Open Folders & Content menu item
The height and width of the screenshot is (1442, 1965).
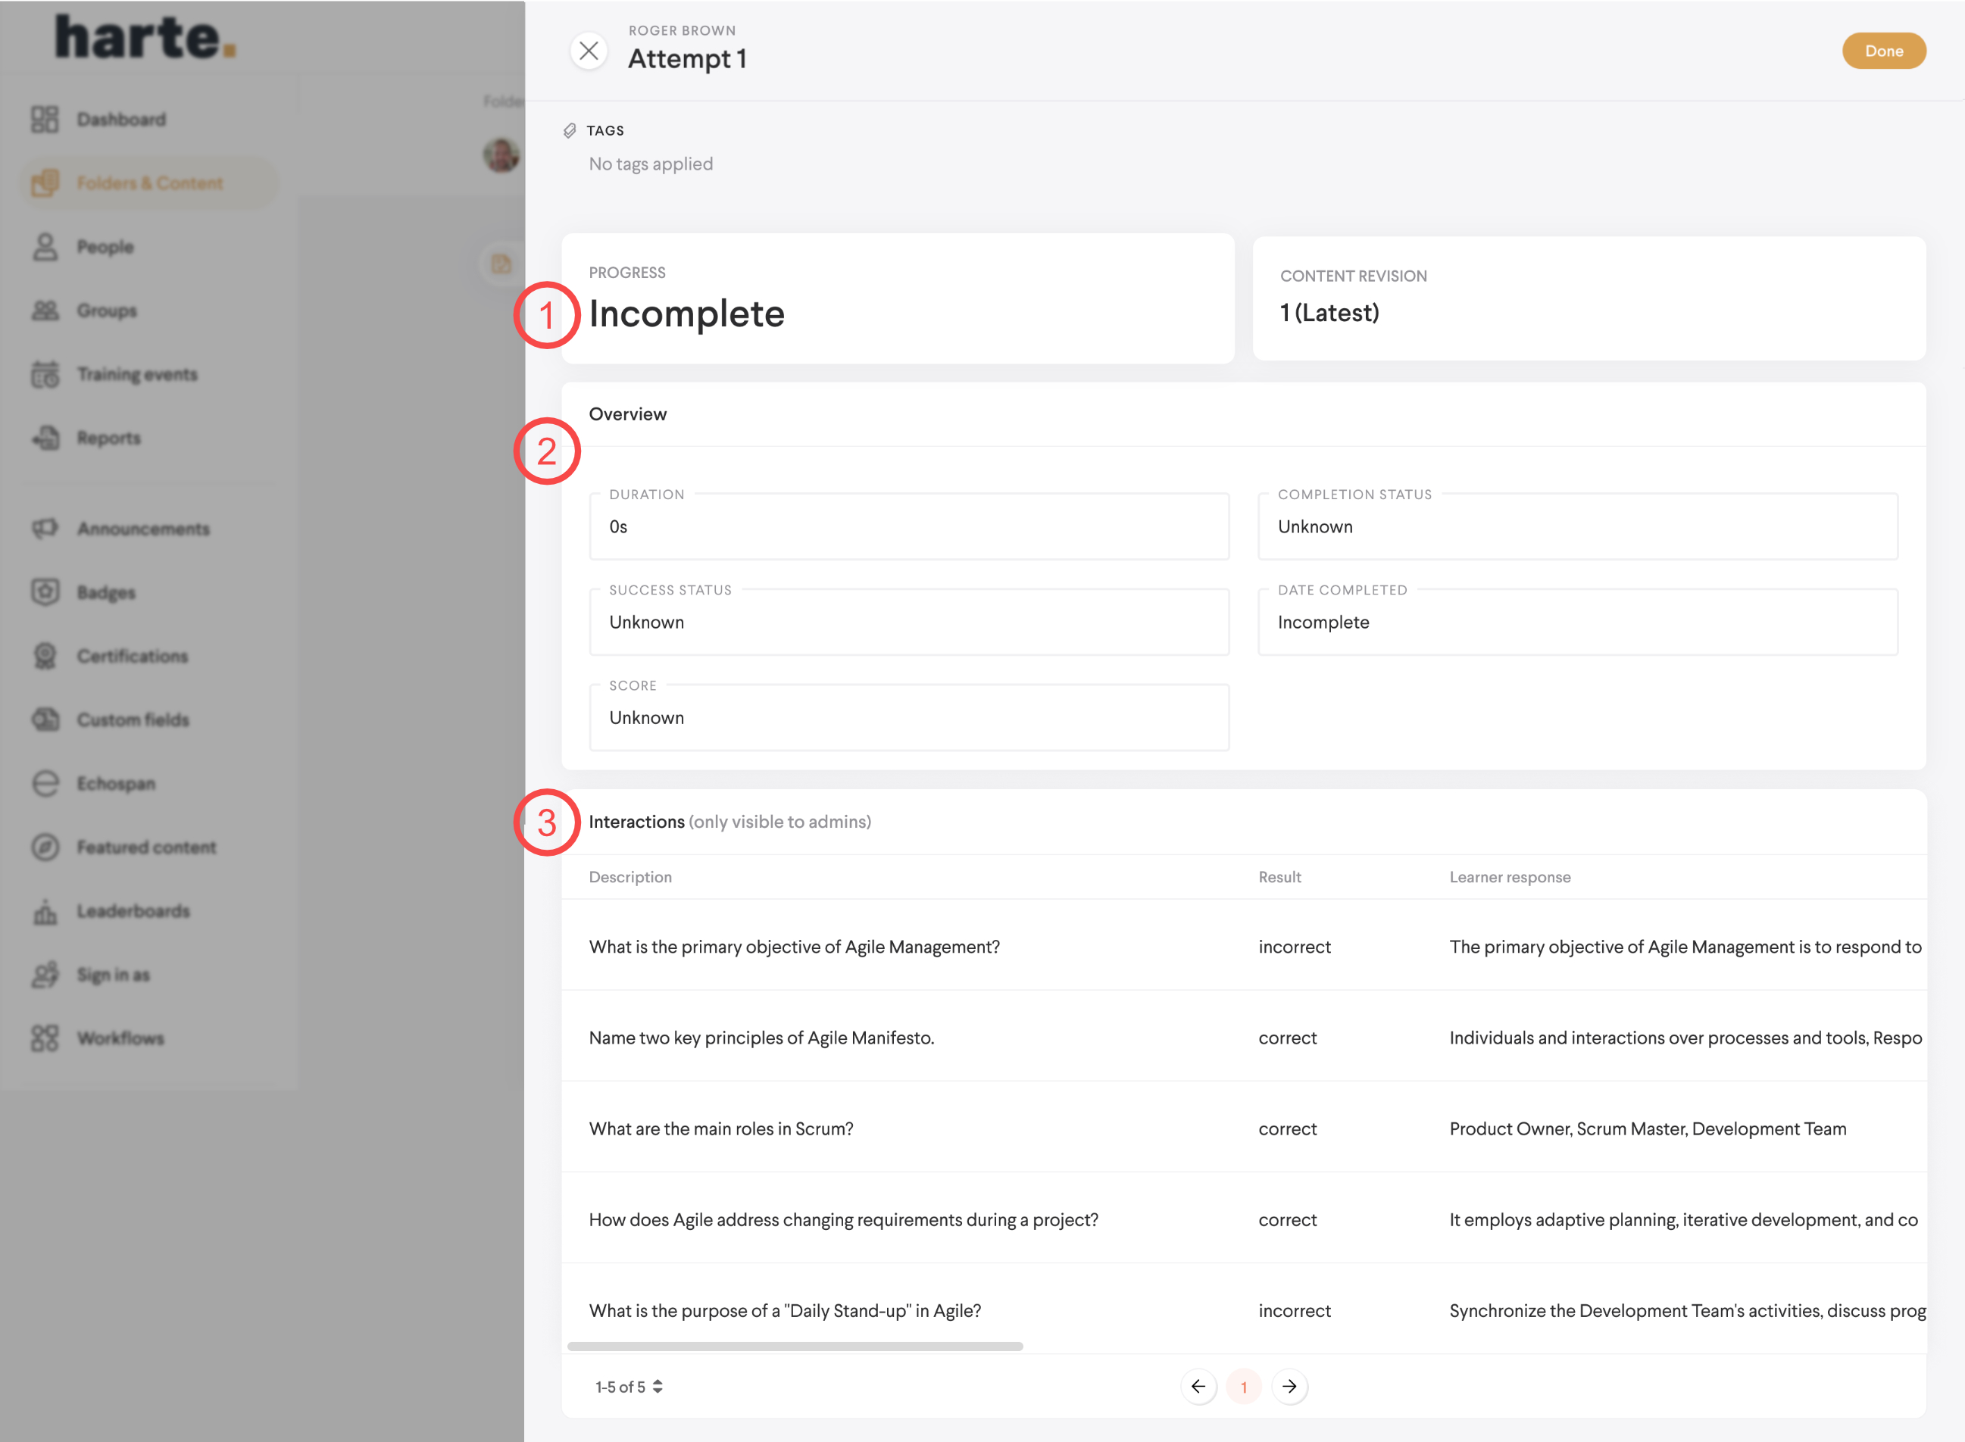coord(149,183)
